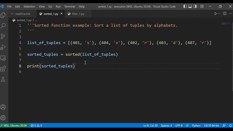Open the View menu
The image size is (233, 131).
[x=42, y=7]
